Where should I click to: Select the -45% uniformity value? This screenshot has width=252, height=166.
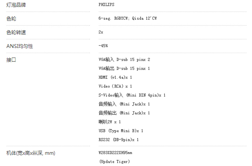click(x=103, y=46)
